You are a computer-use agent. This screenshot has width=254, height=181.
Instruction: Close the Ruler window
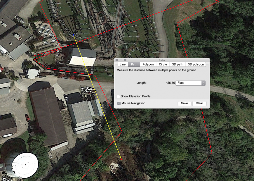[117, 60]
